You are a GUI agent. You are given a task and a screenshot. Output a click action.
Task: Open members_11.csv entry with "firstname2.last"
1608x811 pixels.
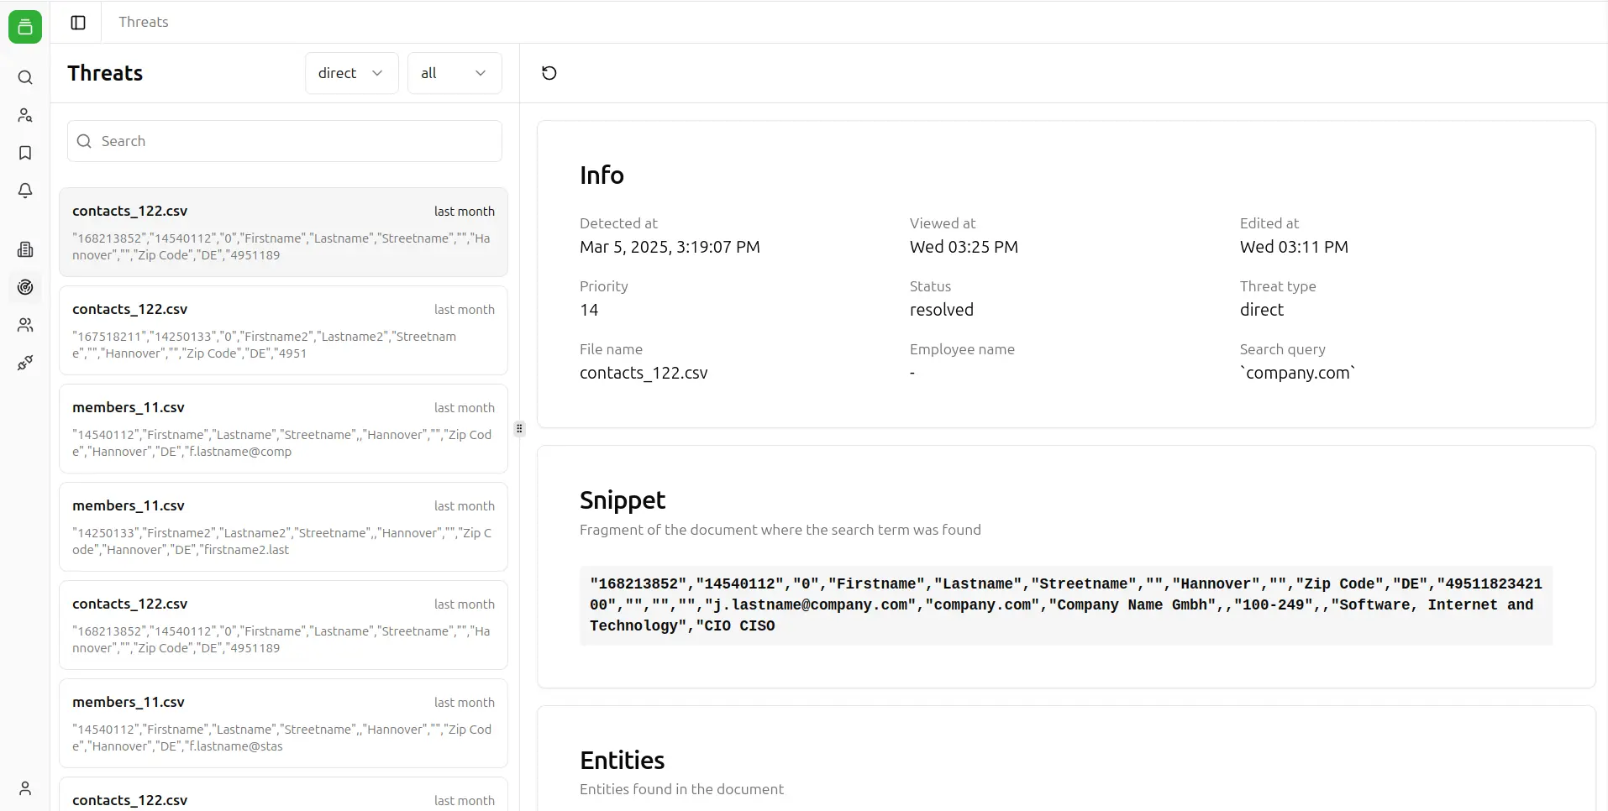(283, 527)
